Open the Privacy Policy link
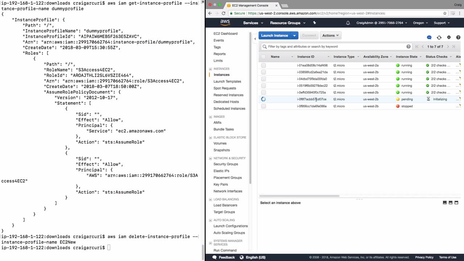The height and width of the screenshot is (261, 464). click(424, 257)
